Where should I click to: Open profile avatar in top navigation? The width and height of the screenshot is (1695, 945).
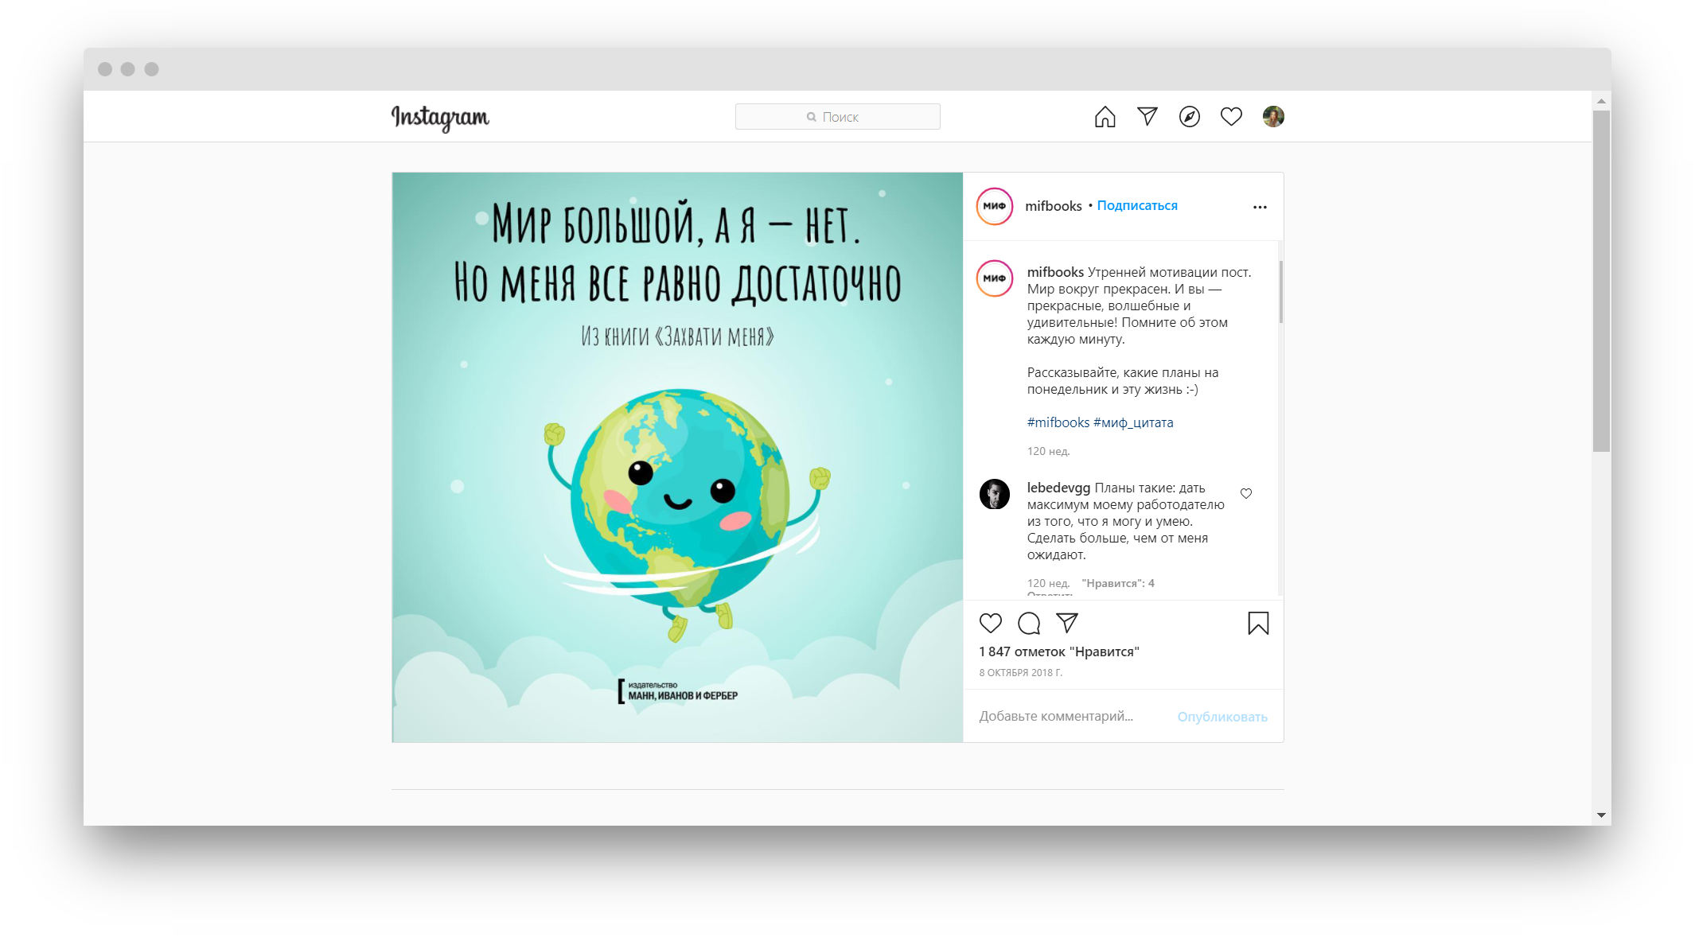click(x=1273, y=117)
